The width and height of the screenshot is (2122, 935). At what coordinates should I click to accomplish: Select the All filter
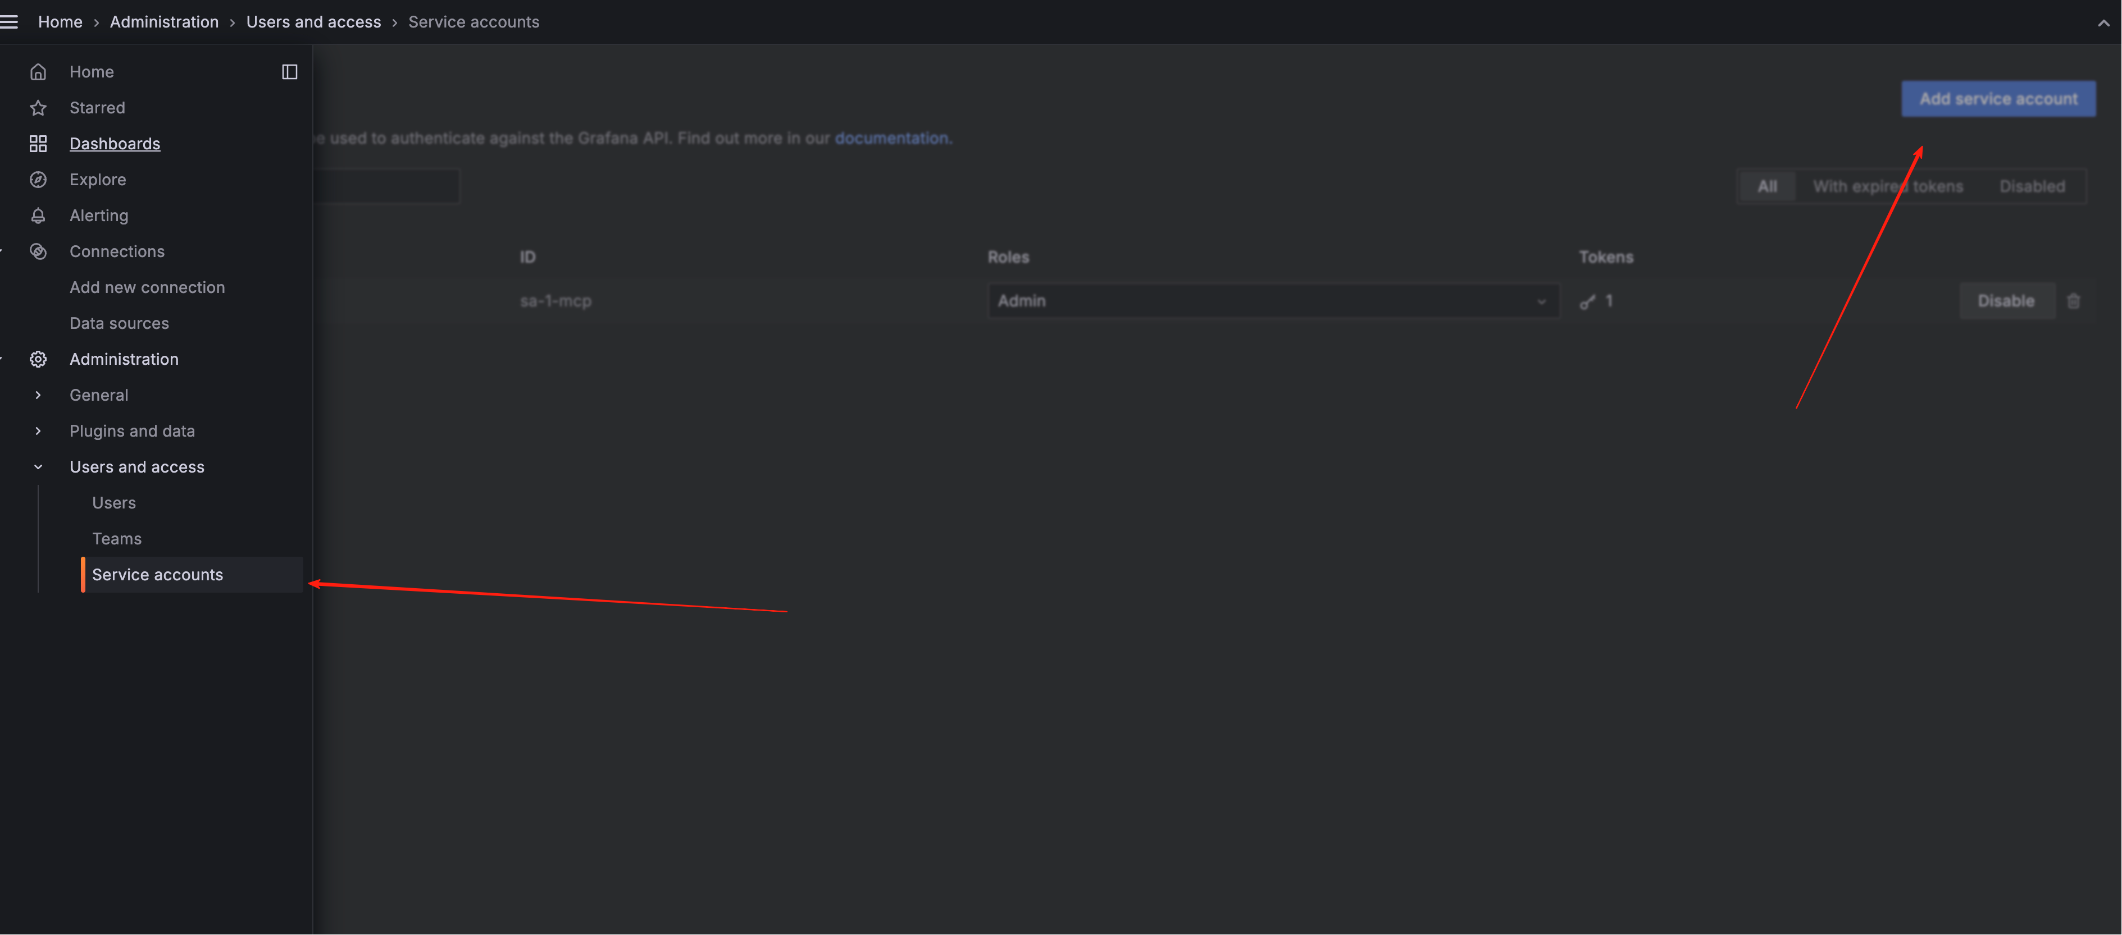point(1767,187)
